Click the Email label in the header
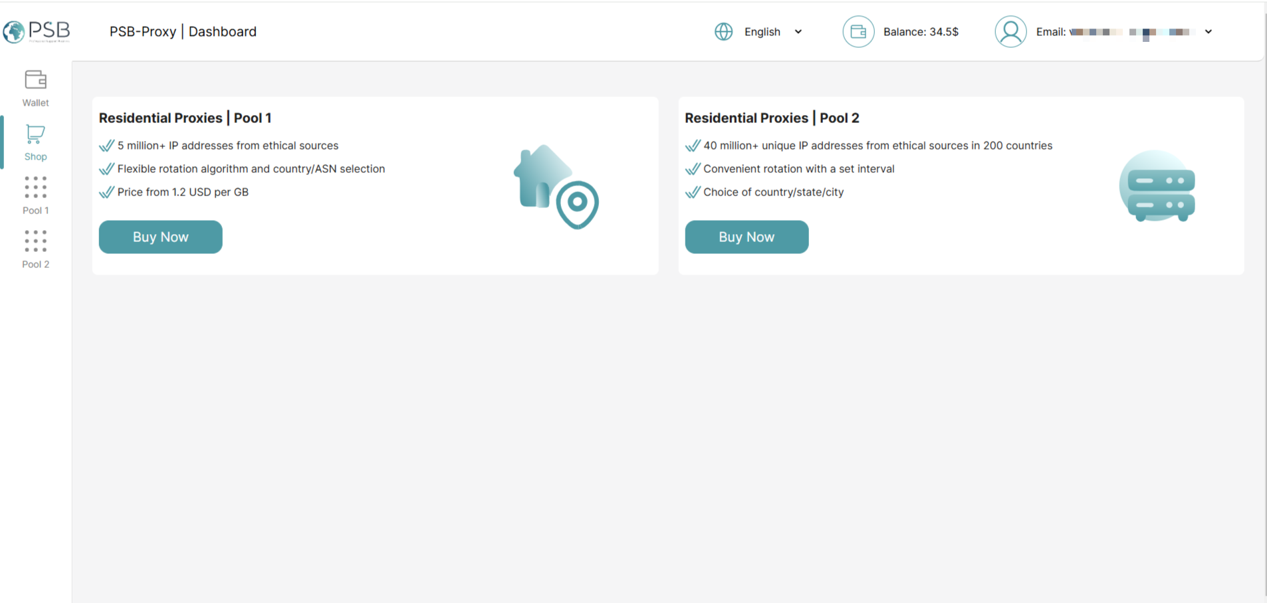 tap(1051, 32)
